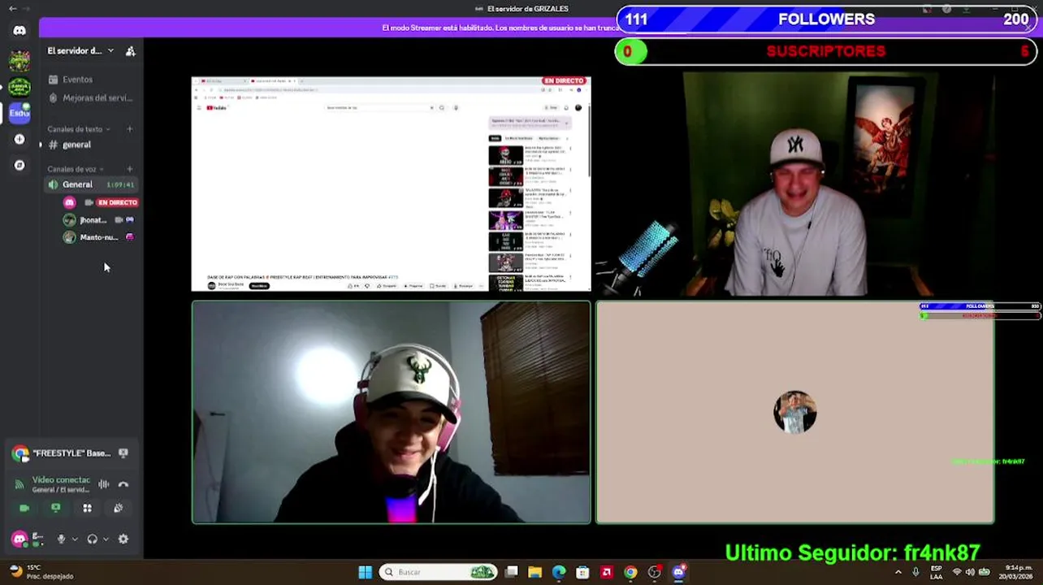Stop streaming '"FREESTYLE" Base...' screen icon
1043x585 pixels.
(x=123, y=453)
